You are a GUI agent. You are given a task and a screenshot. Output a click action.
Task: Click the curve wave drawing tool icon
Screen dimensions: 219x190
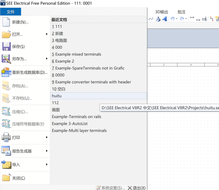tap(151, 19)
